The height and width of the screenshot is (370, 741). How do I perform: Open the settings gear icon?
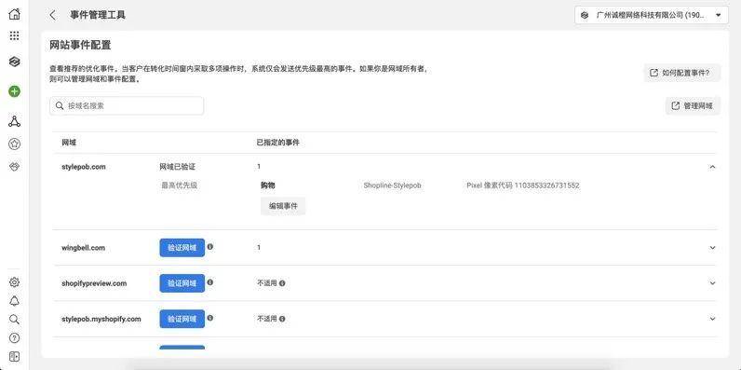15,282
